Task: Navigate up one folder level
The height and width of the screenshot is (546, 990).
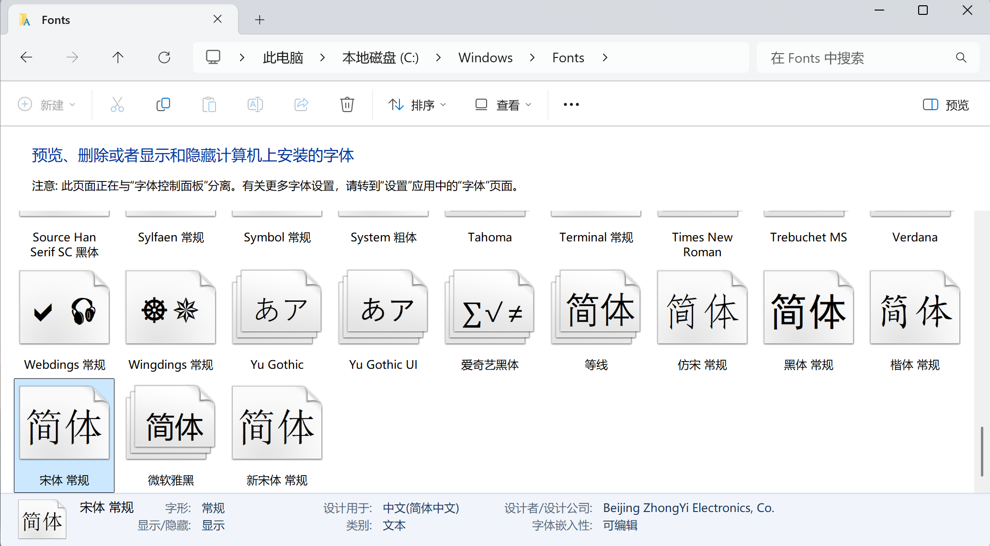Action: pos(118,58)
